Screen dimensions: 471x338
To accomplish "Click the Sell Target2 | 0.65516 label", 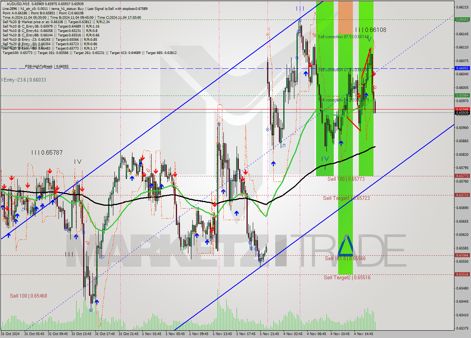I will point(347,277).
